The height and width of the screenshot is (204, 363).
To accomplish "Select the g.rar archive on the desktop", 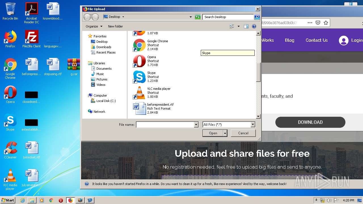I will coord(74,67).
